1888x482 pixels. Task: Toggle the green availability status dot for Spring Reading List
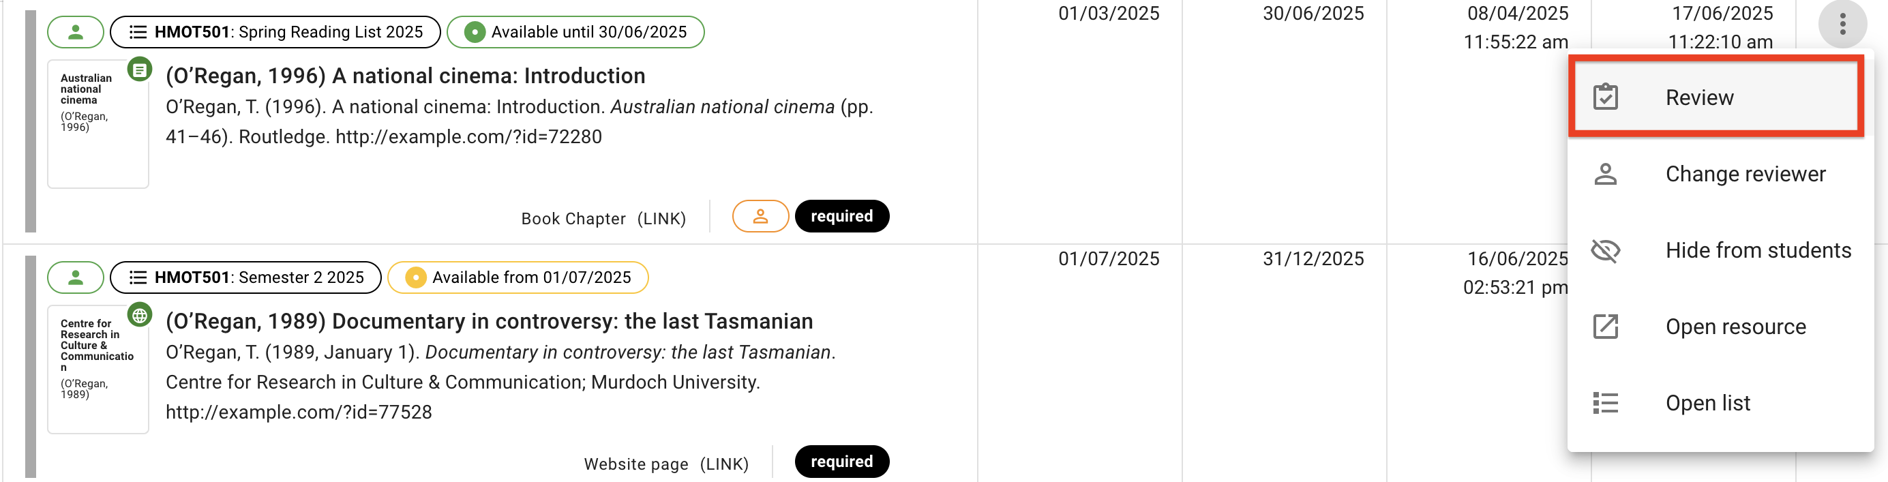[x=476, y=31]
